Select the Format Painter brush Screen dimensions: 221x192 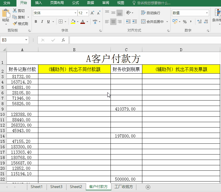click(15, 24)
